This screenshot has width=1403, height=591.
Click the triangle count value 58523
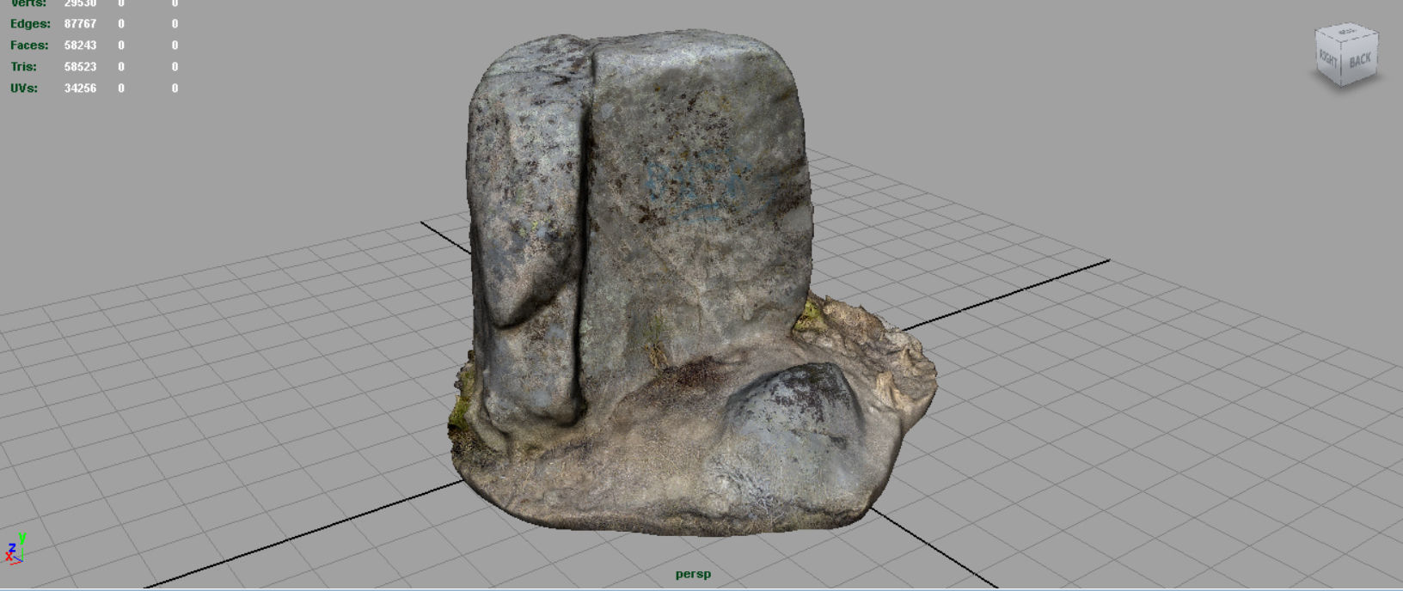pyautogui.click(x=80, y=67)
